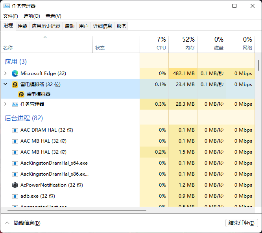This screenshot has width=262, height=233.
Task: Click the child 雷电模拟器 window icon
Action: [x=21, y=94]
